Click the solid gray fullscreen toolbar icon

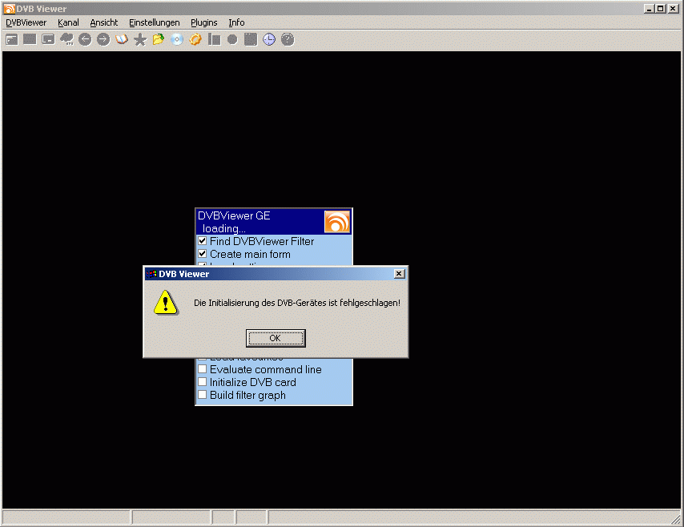30,39
